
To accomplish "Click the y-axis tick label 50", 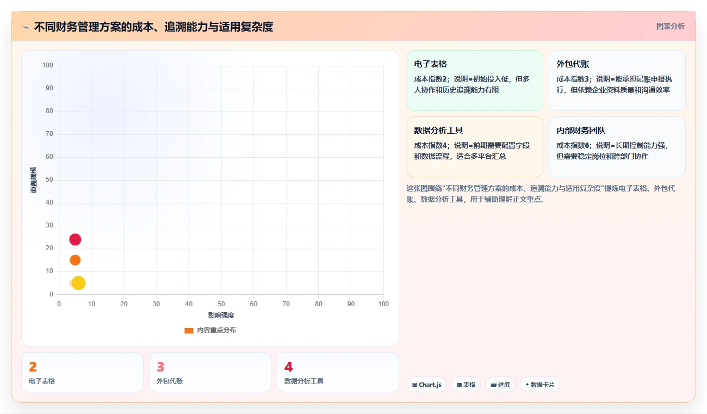I will point(49,180).
